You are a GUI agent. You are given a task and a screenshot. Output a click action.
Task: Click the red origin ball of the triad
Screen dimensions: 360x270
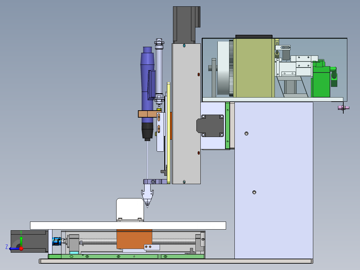21,249
